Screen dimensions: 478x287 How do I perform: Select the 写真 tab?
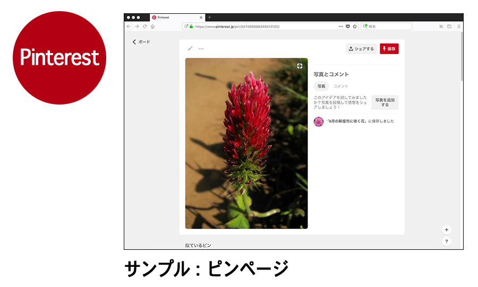point(321,86)
